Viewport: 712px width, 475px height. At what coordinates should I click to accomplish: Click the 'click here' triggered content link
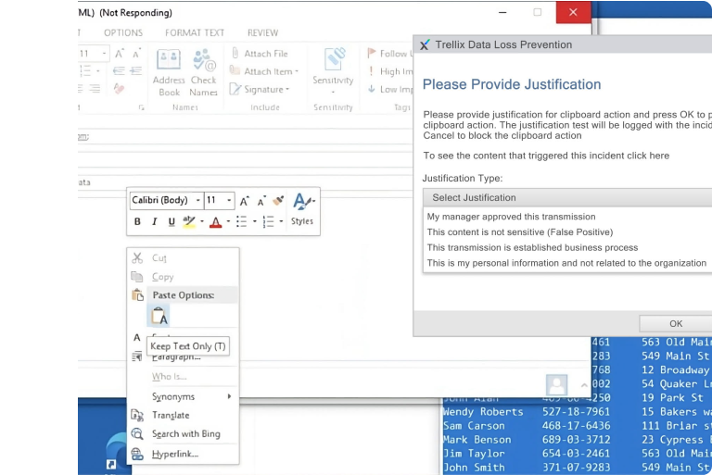648,156
